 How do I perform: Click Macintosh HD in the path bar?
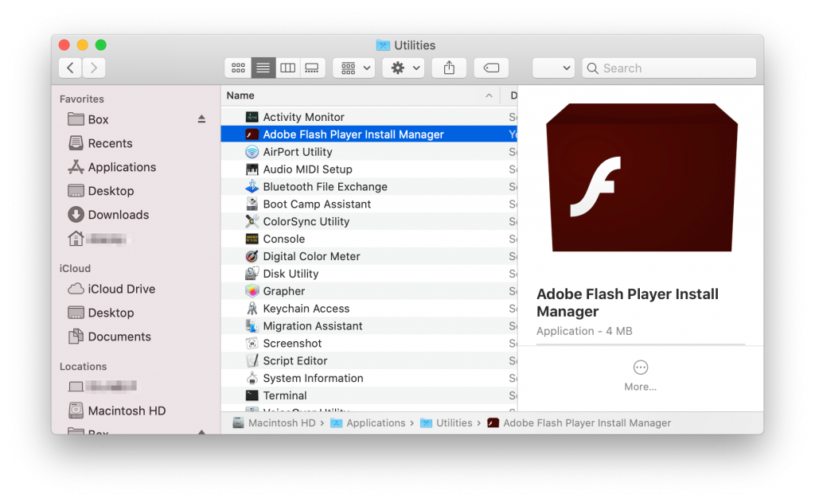pos(275,423)
